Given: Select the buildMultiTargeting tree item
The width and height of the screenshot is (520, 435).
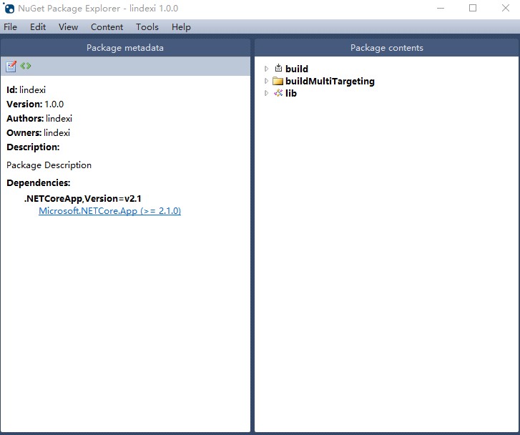Looking at the screenshot, I should tap(330, 81).
